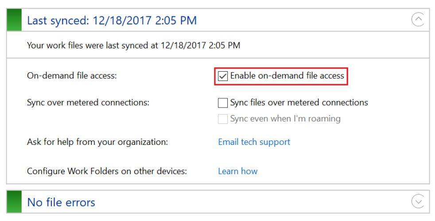Open the Learn how link

238,171
